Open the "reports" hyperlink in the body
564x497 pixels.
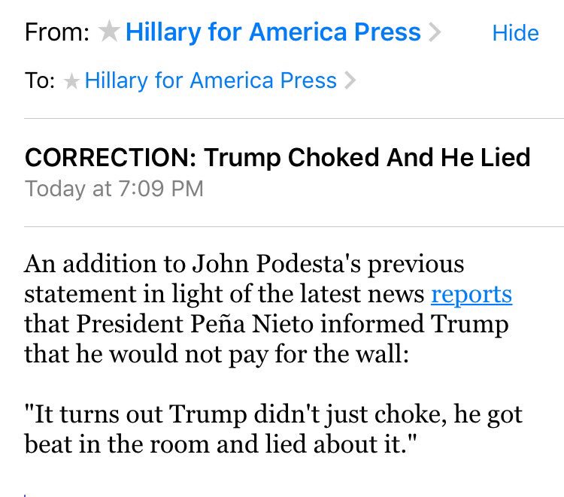[472, 295]
